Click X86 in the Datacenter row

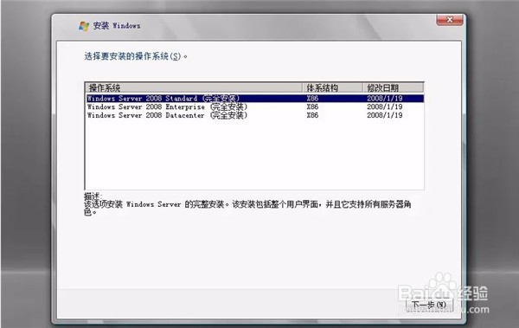click(x=312, y=115)
